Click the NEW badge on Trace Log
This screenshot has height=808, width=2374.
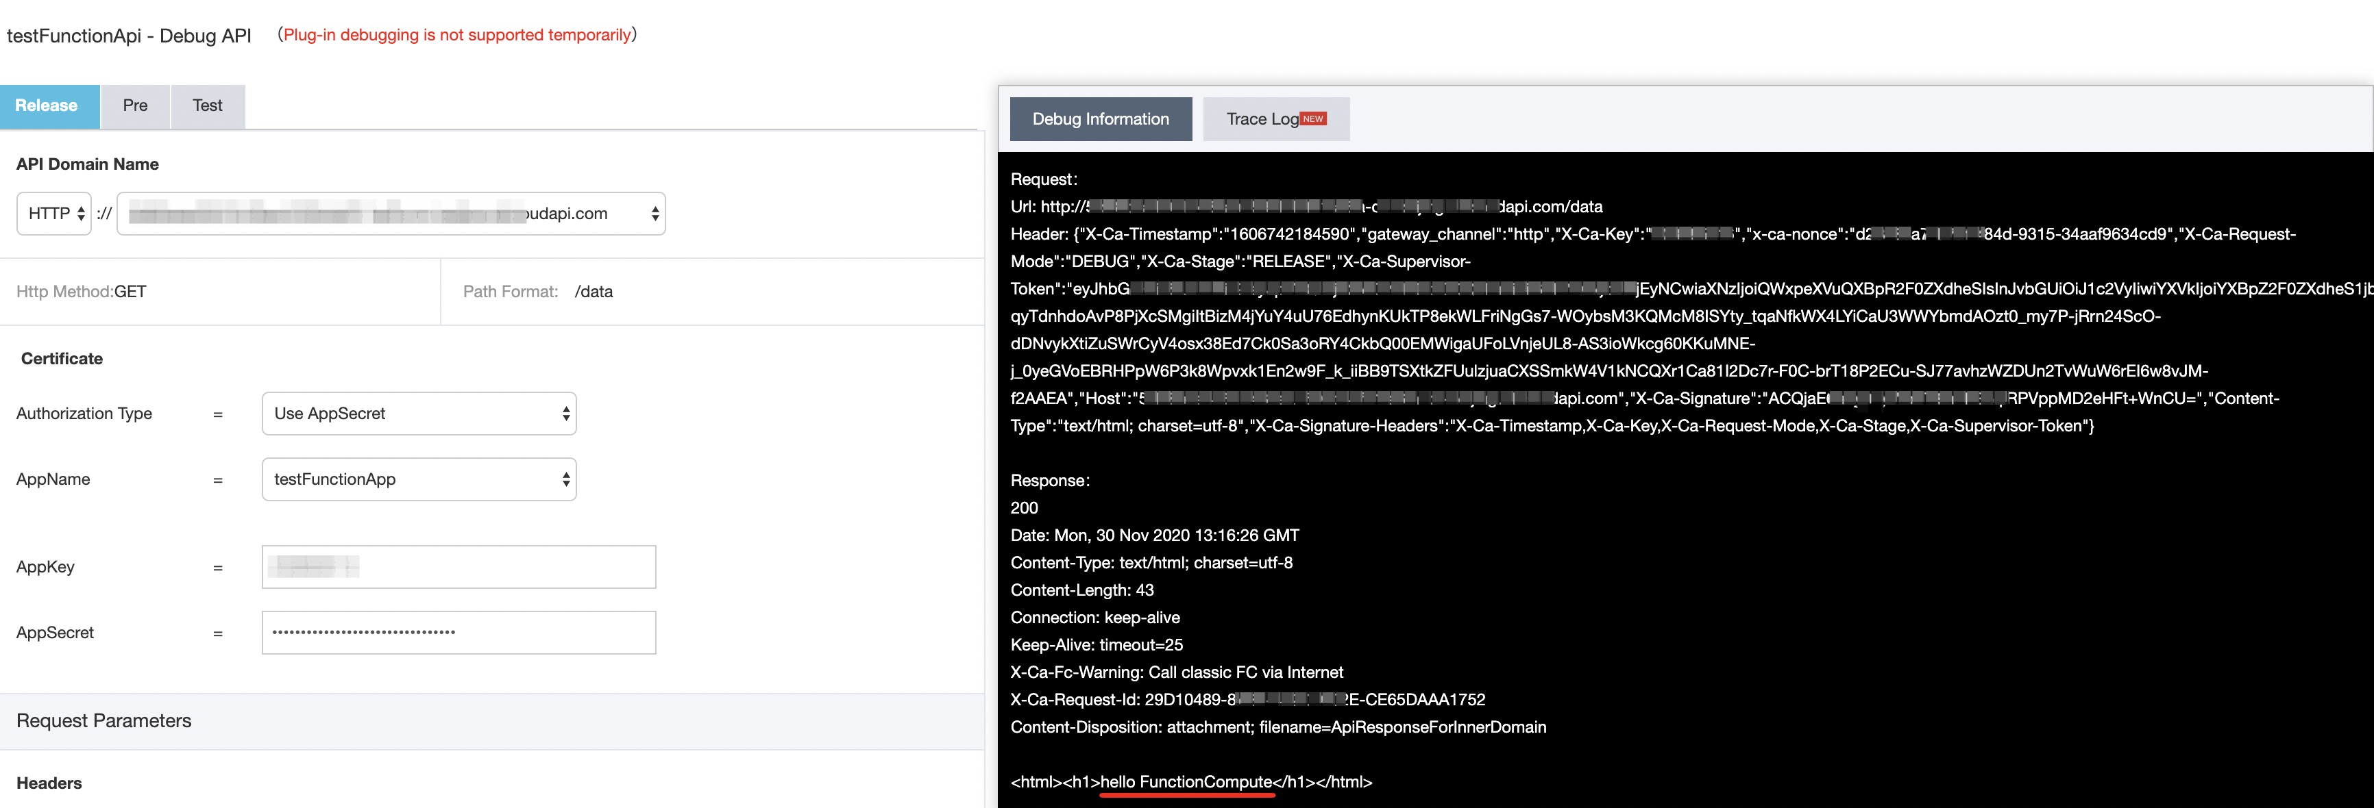(1313, 118)
